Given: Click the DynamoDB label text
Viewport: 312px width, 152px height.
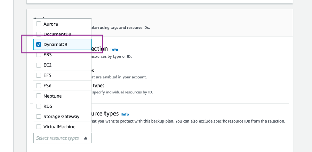Looking at the screenshot, I should click(x=55, y=45).
